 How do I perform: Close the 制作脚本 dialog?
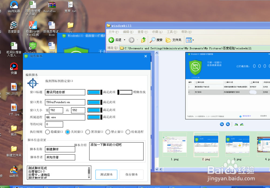pos(146,56)
